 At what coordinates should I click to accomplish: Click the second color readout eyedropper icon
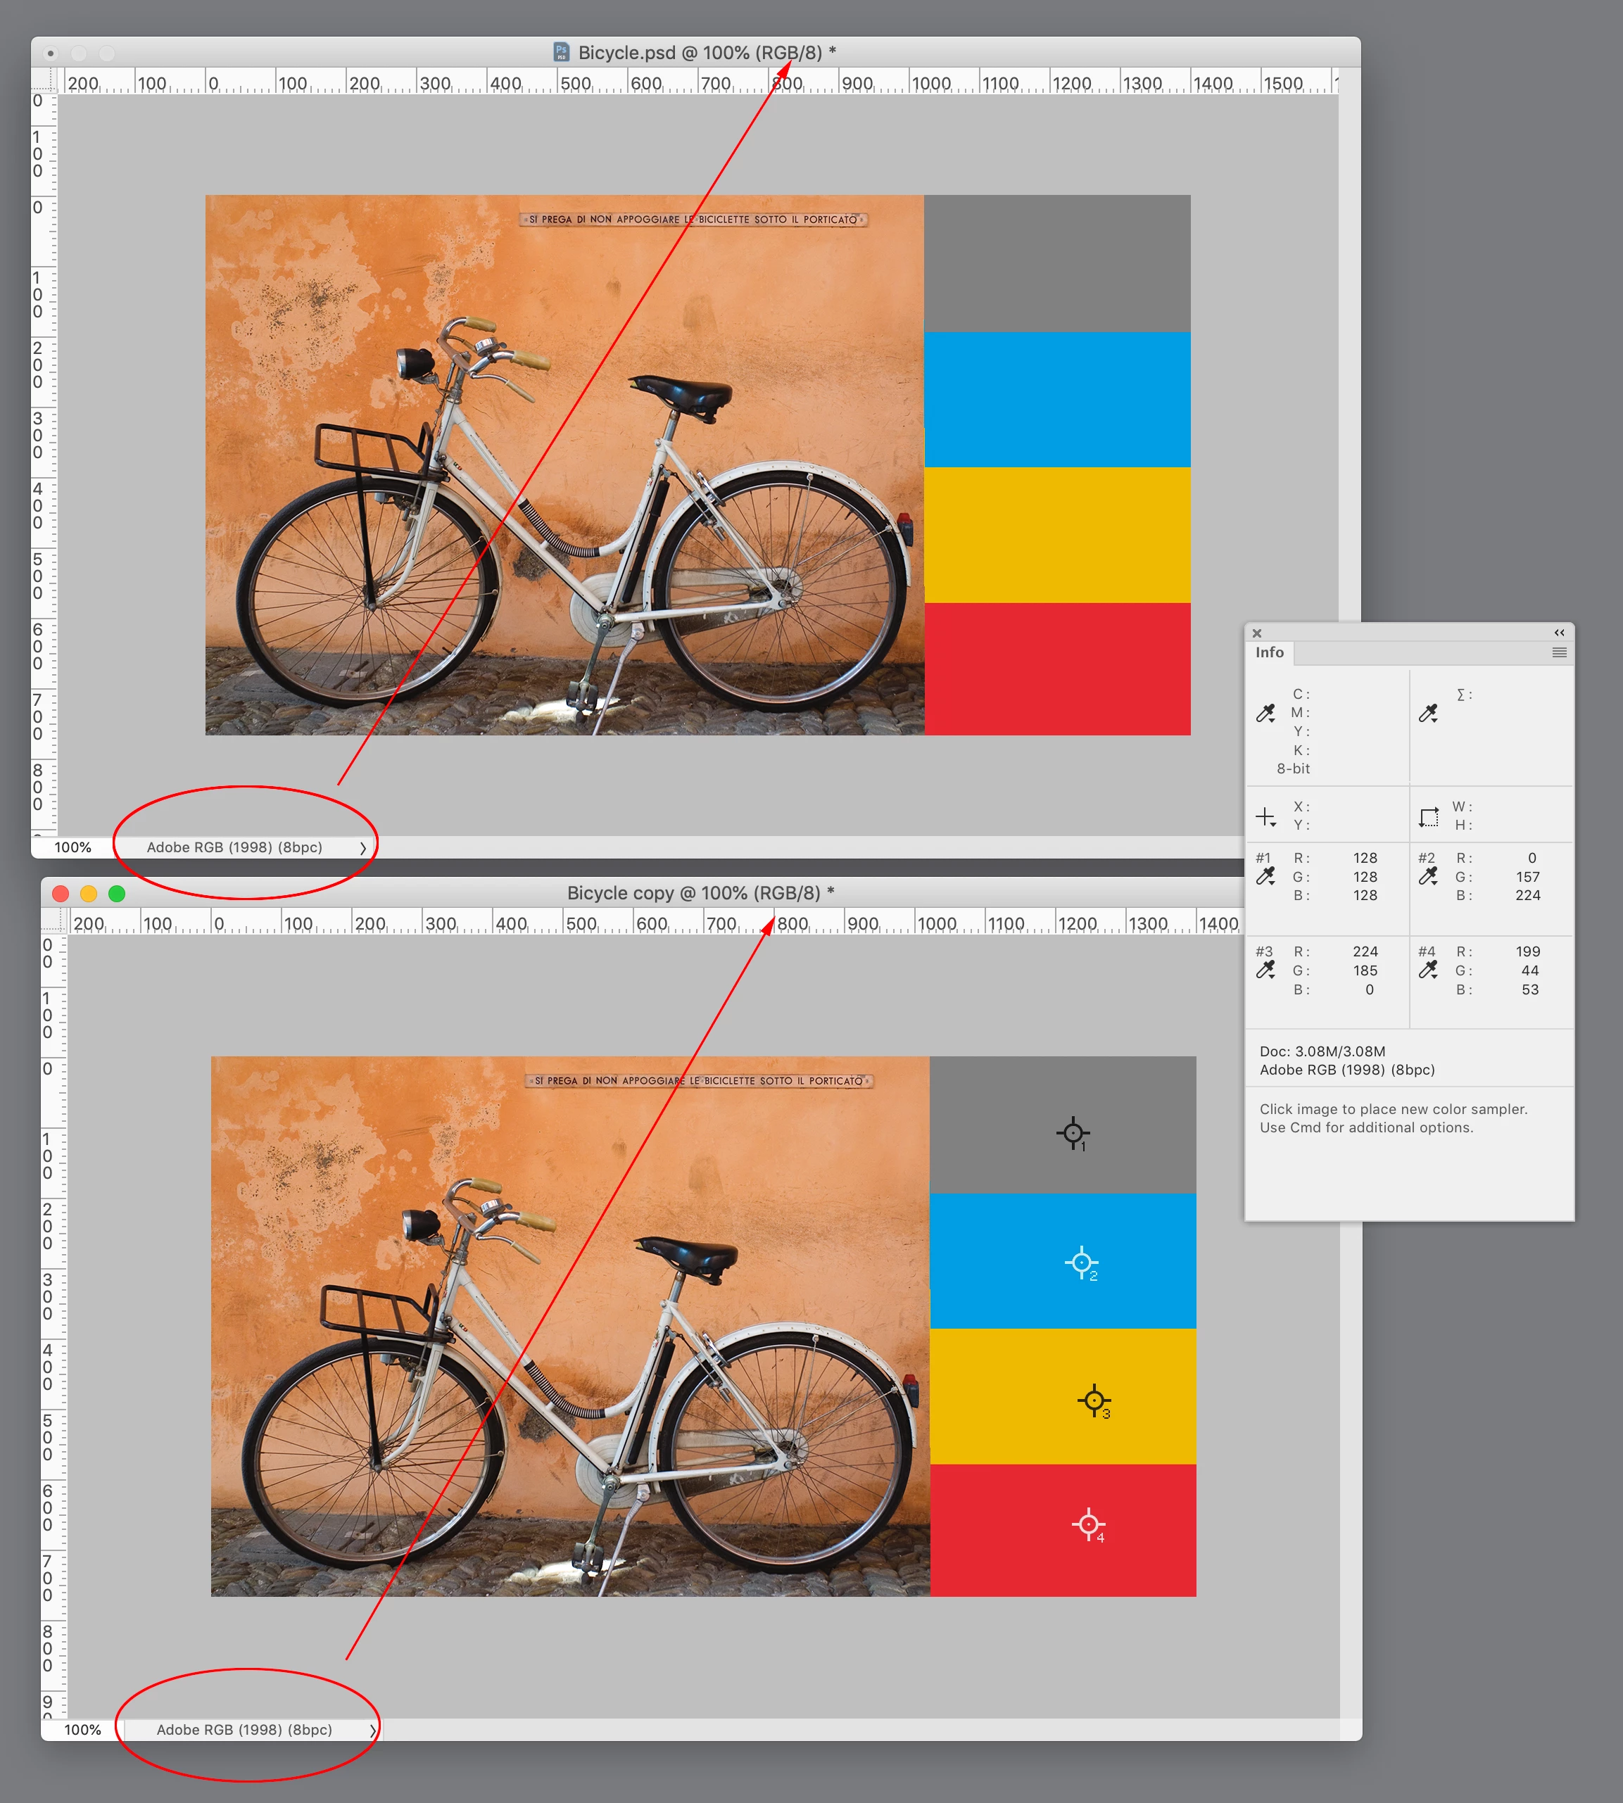coord(1428,712)
